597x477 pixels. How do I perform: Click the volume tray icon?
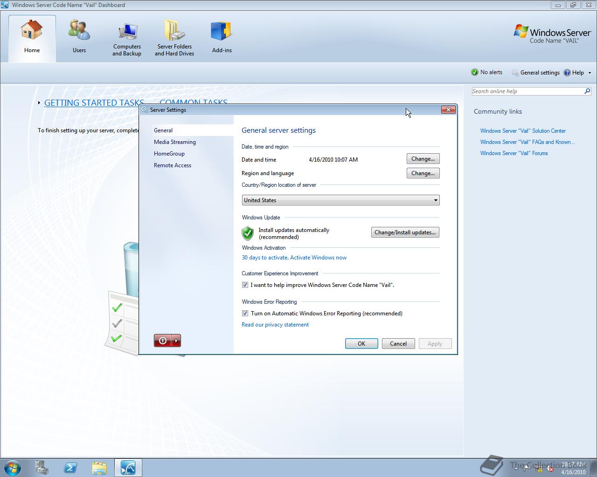(550, 469)
